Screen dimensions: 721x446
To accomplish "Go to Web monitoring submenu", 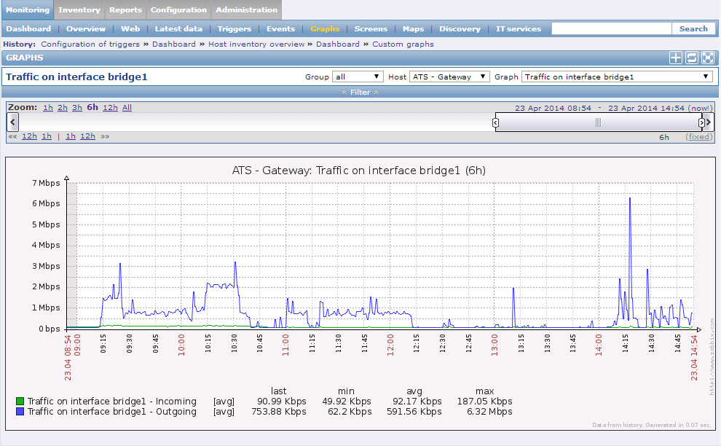I will 130,28.
